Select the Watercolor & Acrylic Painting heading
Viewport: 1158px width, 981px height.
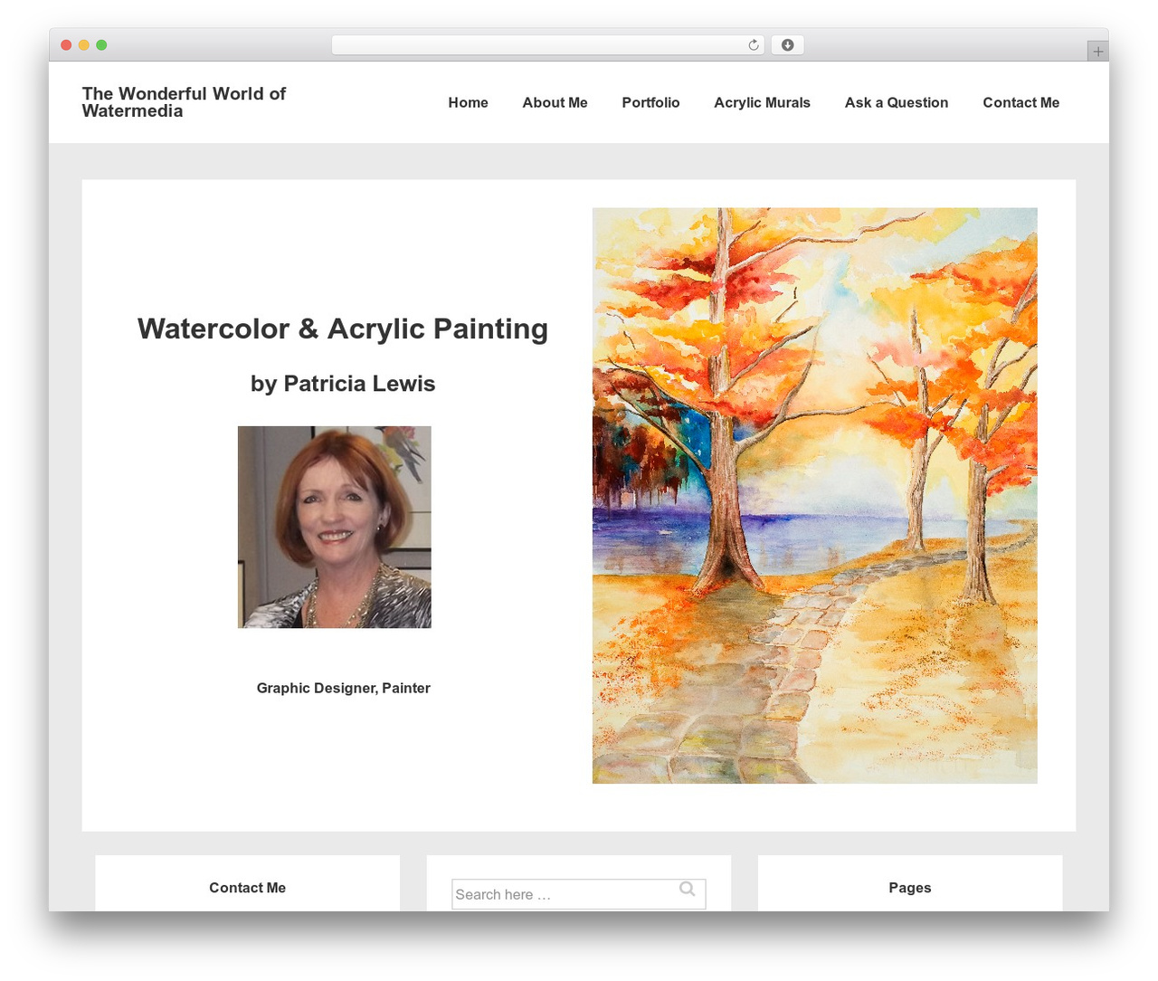tap(343, 329)
